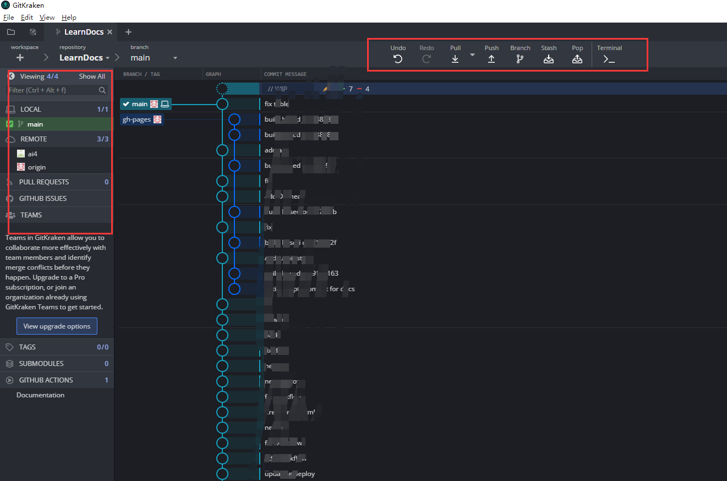Click the folder icon in tab bar
This screenshot has width=727, height=481.
pyautogui.click(x=11, y=32)
